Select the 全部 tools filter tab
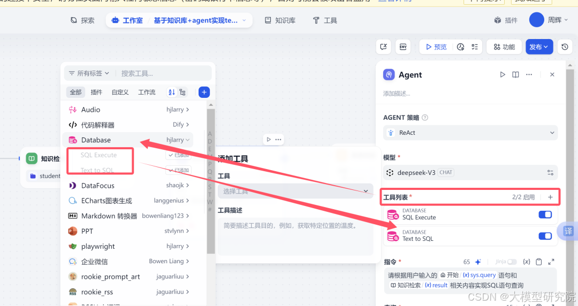The image size is (578, 306). 75,92
